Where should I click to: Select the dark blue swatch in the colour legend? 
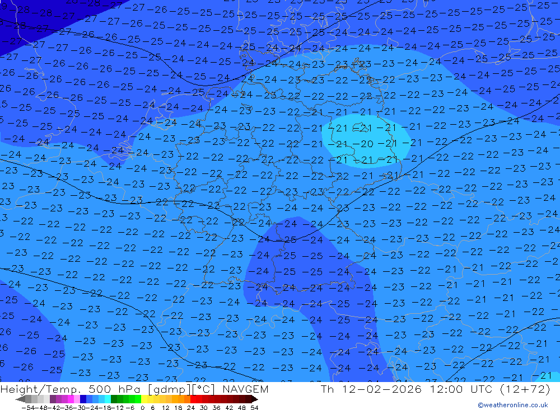(x=83, y=399)
